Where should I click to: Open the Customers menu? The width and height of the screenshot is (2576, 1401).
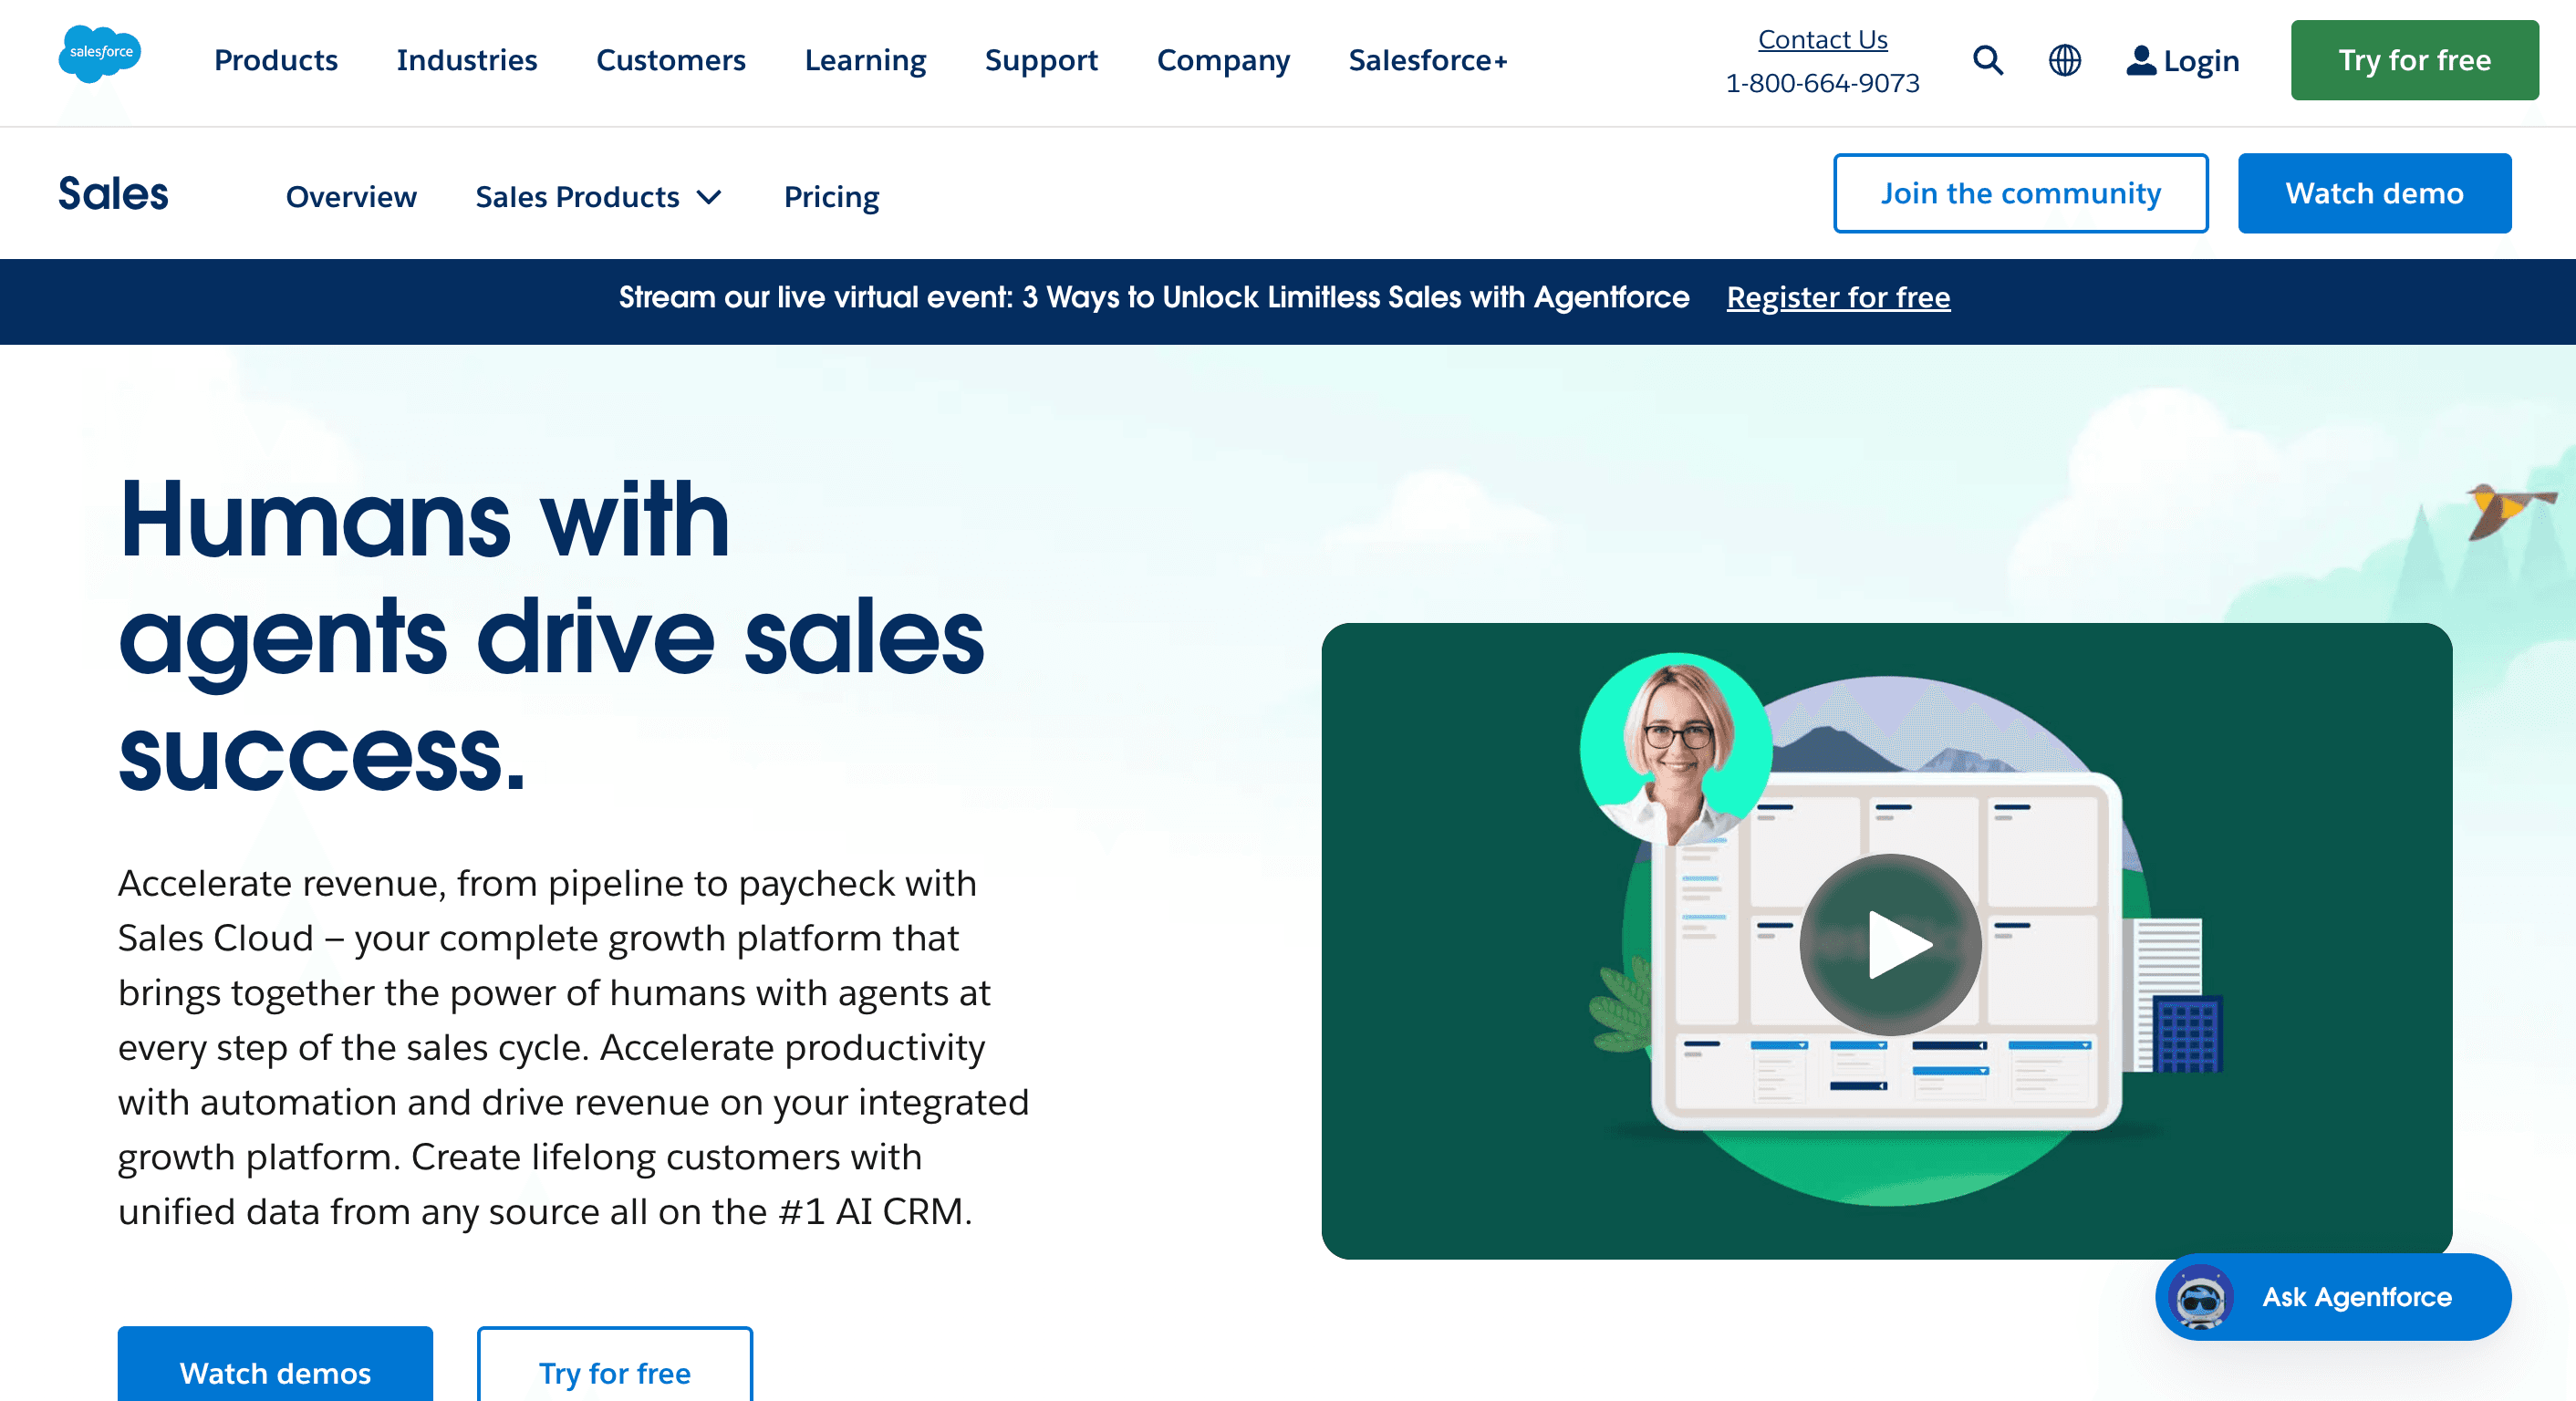pos(671,60)
